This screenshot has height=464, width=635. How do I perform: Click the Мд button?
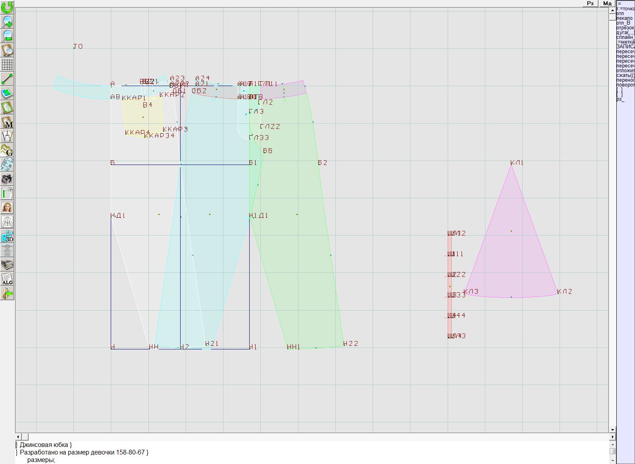607,4
